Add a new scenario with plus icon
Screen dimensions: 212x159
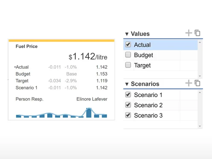(189, 83)
